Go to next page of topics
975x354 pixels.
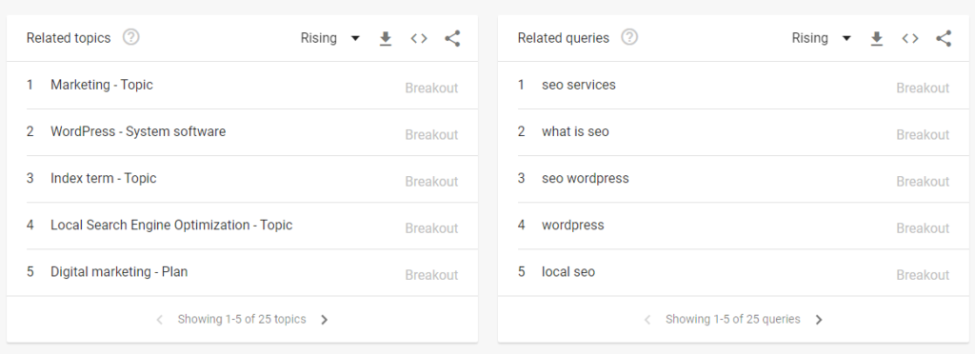(324, 320)
